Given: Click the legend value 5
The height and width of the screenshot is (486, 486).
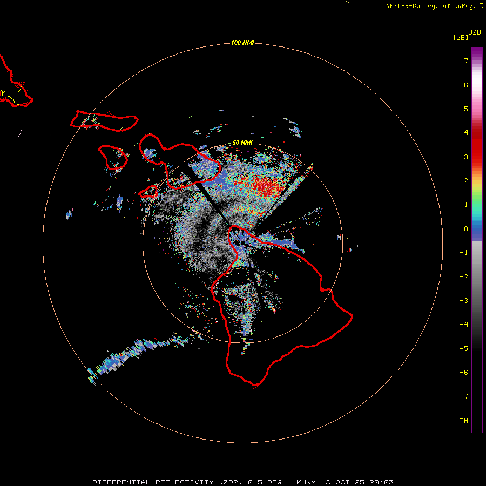Looking at the screenshot, I should point(466,109).
